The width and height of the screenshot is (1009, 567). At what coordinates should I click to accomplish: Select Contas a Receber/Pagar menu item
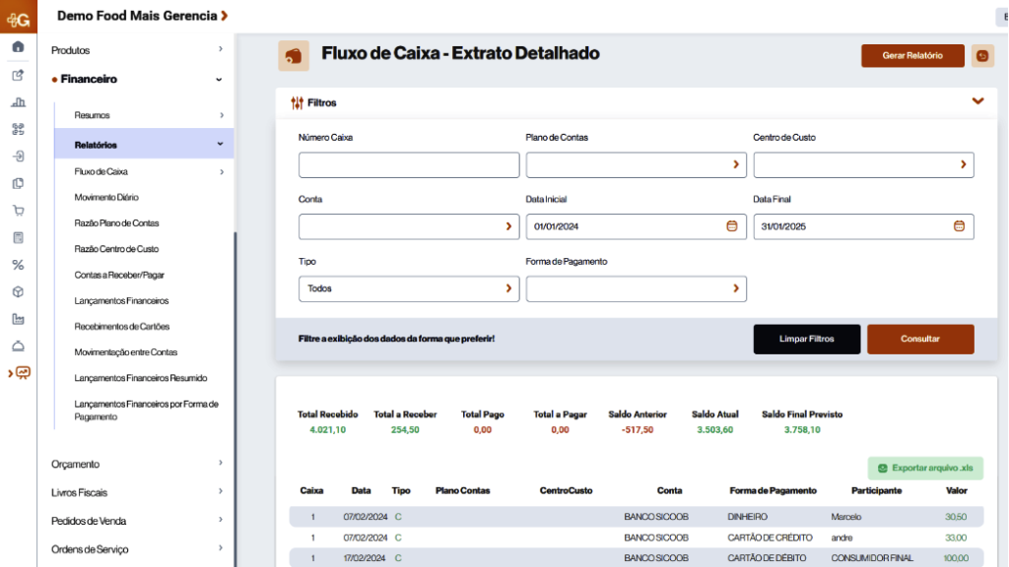click(x=119, y=275)
